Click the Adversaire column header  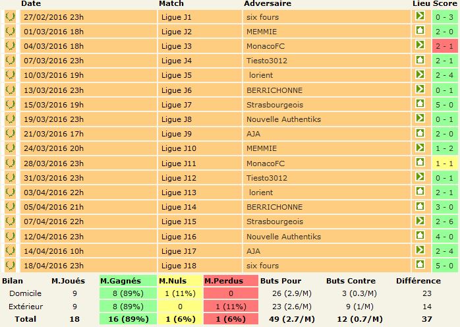tap(267, 4)
